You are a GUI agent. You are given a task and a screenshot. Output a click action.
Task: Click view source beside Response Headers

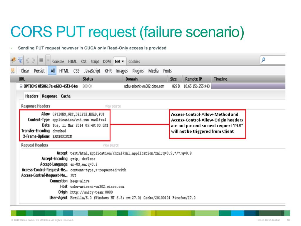113,106
